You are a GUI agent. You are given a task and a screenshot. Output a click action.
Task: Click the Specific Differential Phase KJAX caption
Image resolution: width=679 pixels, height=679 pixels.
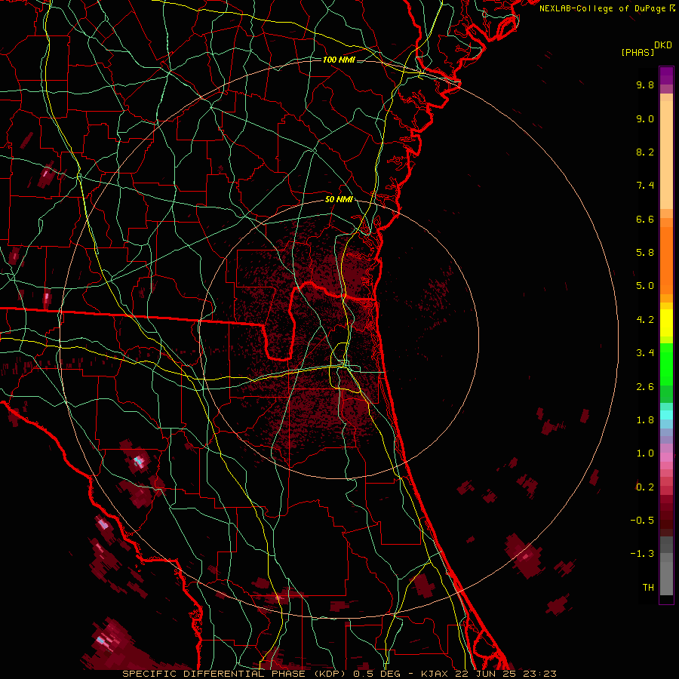pyautogui.click(x=339, y=674)
